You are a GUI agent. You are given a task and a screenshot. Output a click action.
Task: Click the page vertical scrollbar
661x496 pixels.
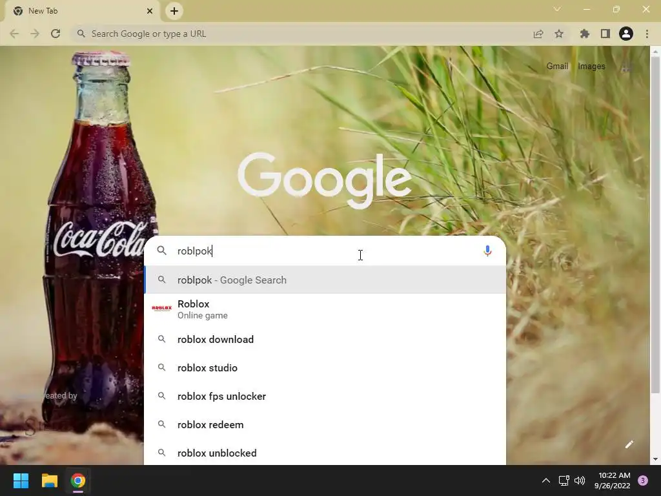pyautogui.click(x=655, y=225)
